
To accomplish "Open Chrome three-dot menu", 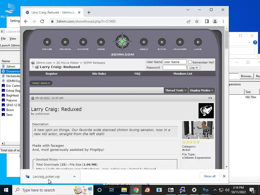I will click(223, 21).
